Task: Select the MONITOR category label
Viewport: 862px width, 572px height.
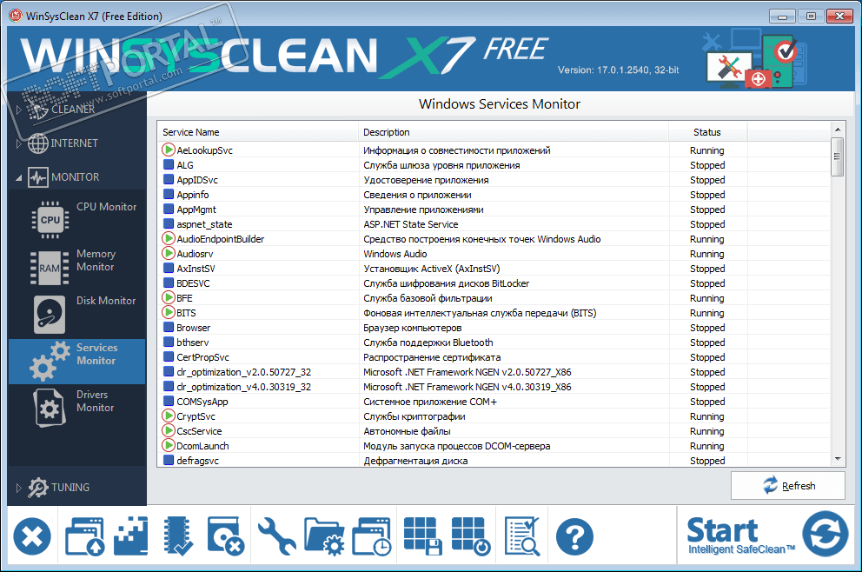Action: [76, 177]
